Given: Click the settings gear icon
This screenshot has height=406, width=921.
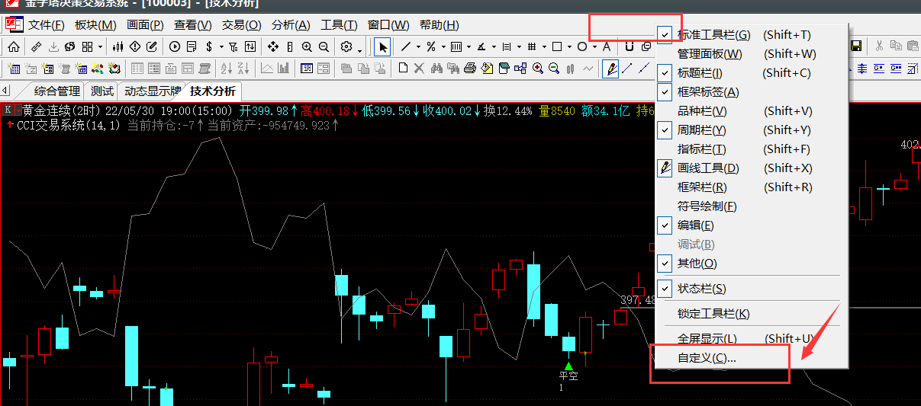Looking at the screenshot, I should [346, 46].
